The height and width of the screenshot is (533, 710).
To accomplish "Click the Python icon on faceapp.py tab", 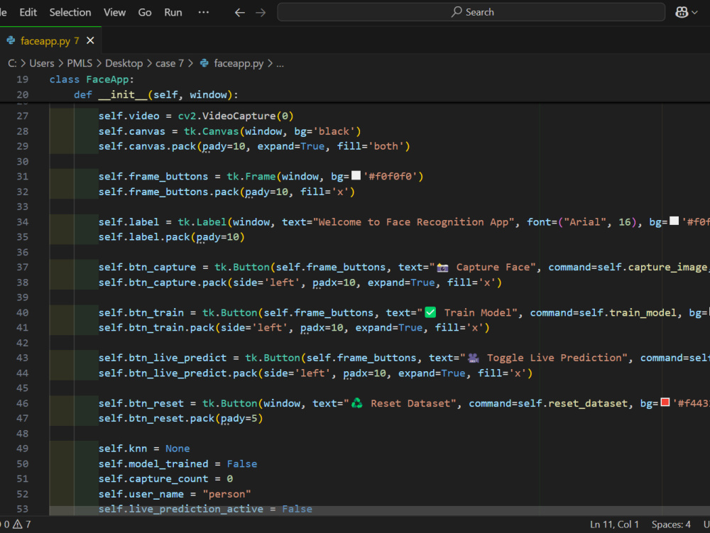I will click(x=11, y=40).
